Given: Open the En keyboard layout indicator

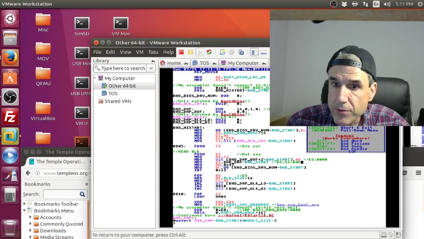Looking at the screenshot, I should [376, 4].
